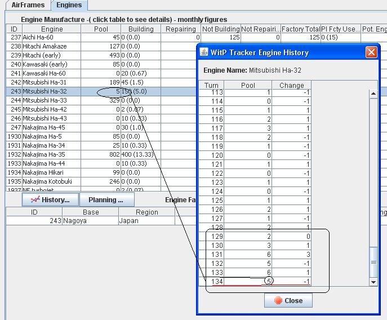Select the Nakajima Ha-45 row

point(101,127)
